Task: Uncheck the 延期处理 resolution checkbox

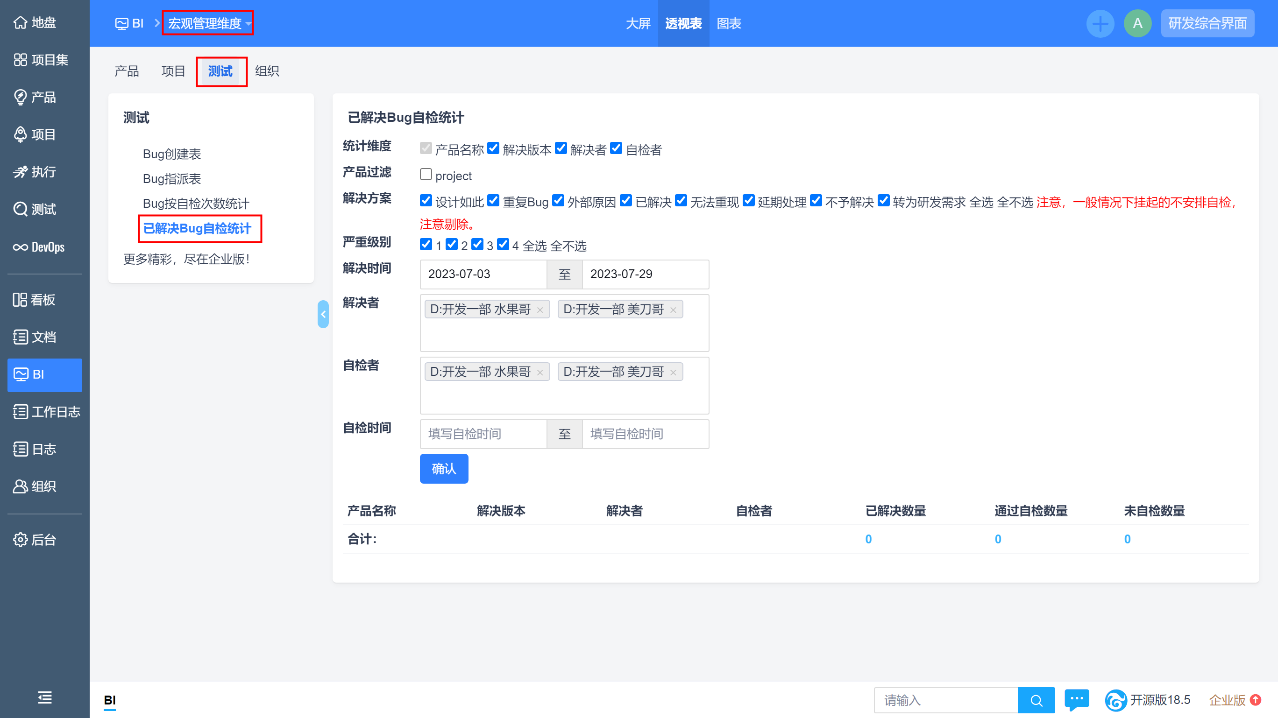Action: (x=748, y=200)
